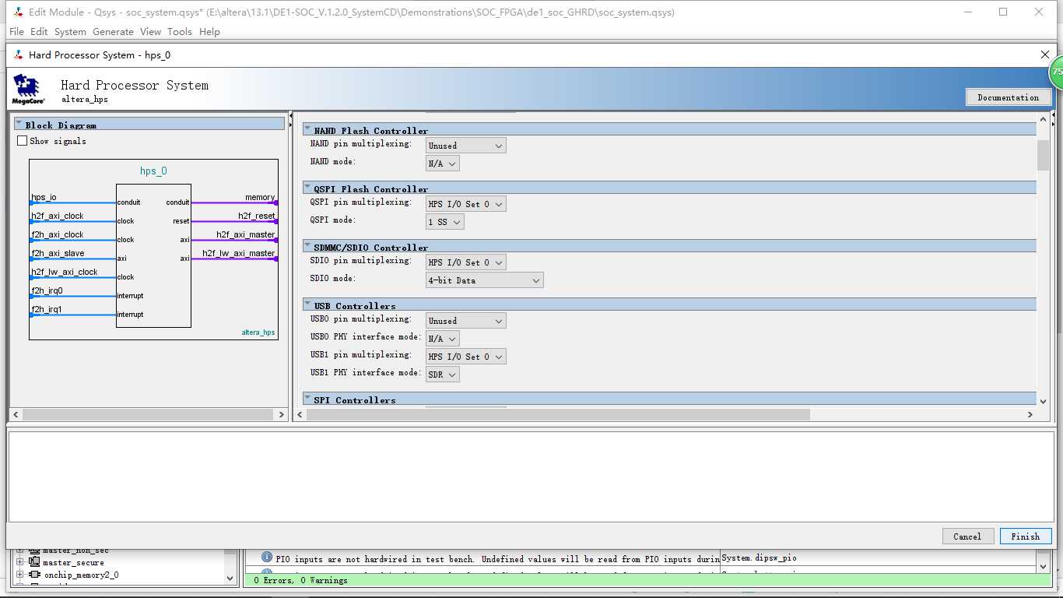Click the f2h_irq0 signal label
Screen dimensions: 1063x598
(x=47, y=290)
